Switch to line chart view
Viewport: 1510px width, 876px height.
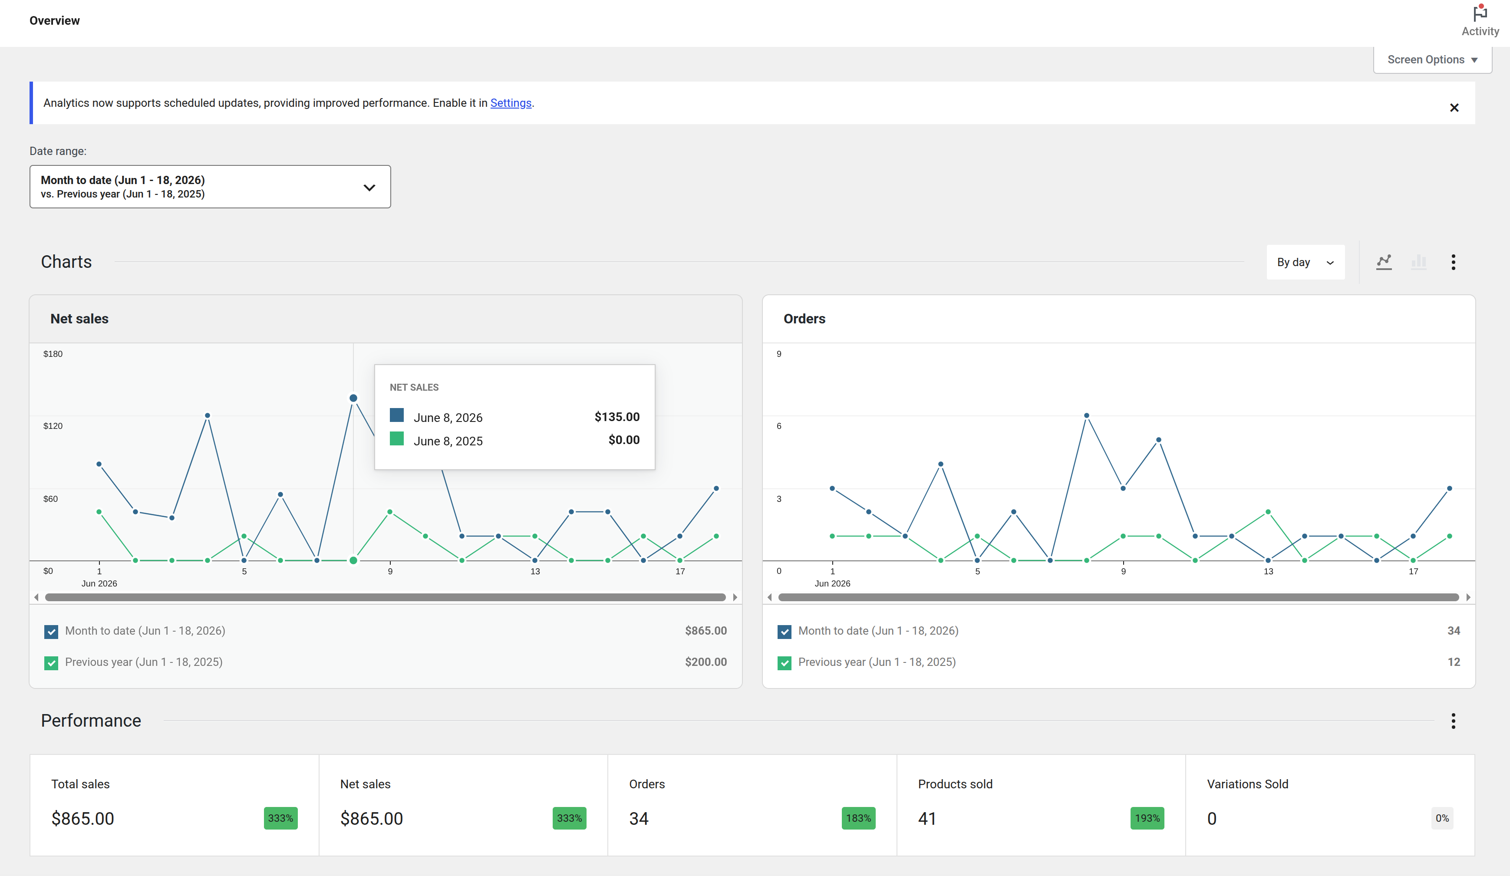(1384, 262)
